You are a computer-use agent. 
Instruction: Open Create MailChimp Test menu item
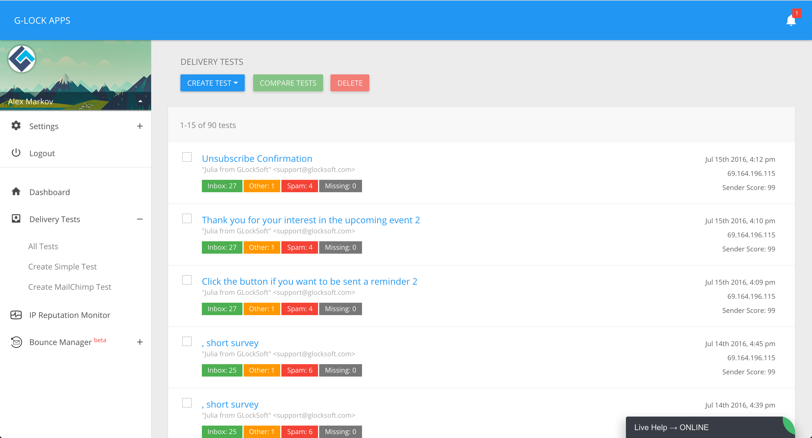point(70,287)
